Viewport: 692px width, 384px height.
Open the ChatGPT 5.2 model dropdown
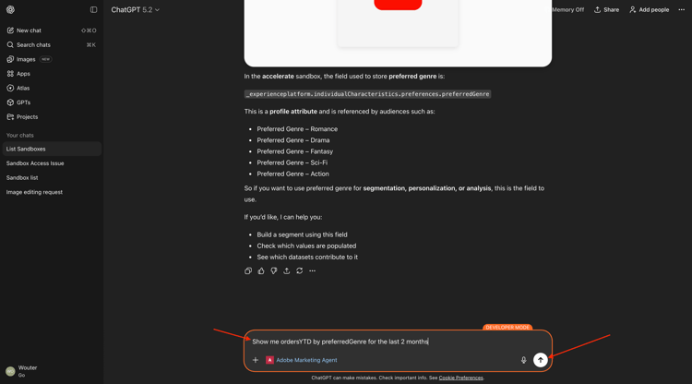pyautogui.click(x=135, y=10)
